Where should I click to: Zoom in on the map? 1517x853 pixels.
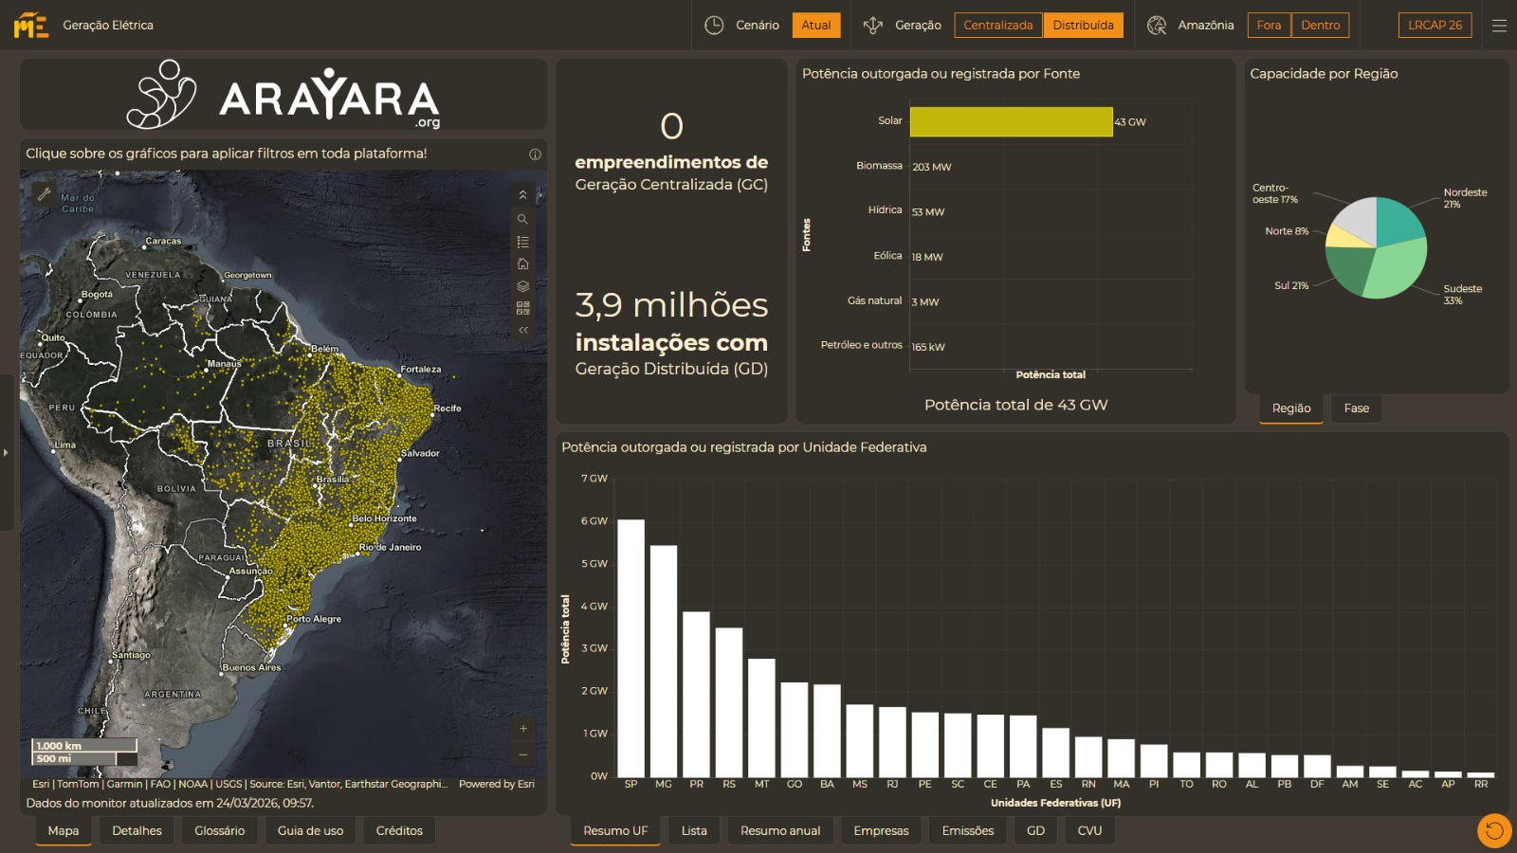pyautogui.click(x=522, y=729)
